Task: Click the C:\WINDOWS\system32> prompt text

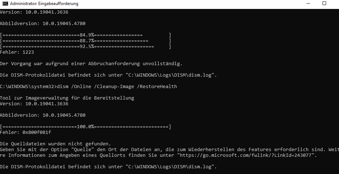Action: (x=28, y=87)
